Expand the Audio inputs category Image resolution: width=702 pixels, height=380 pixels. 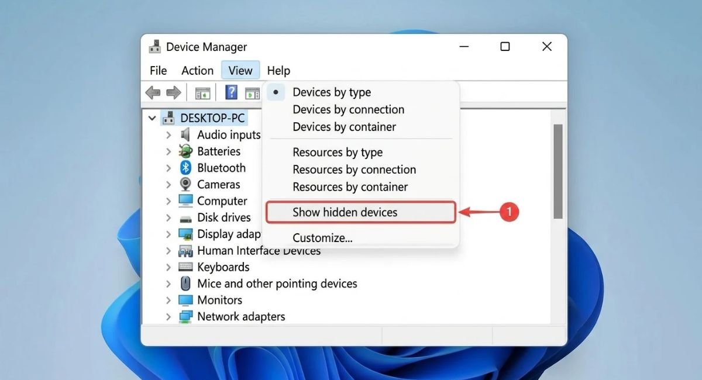click(x=168, y=135)
